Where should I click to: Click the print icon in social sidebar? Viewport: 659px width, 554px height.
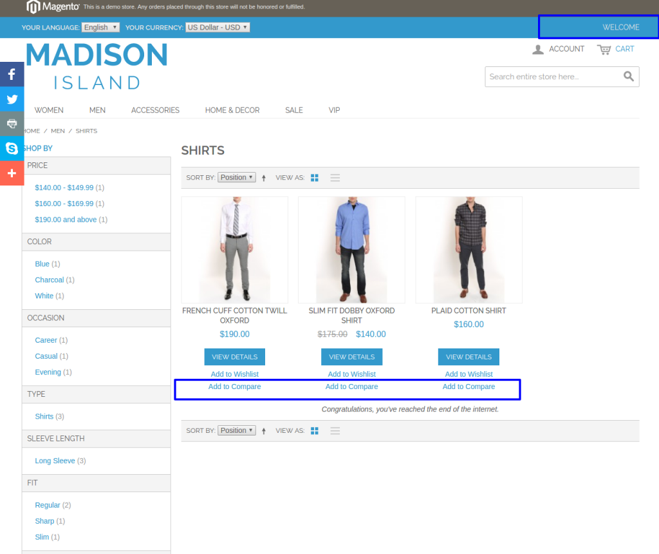click(12, 124)
